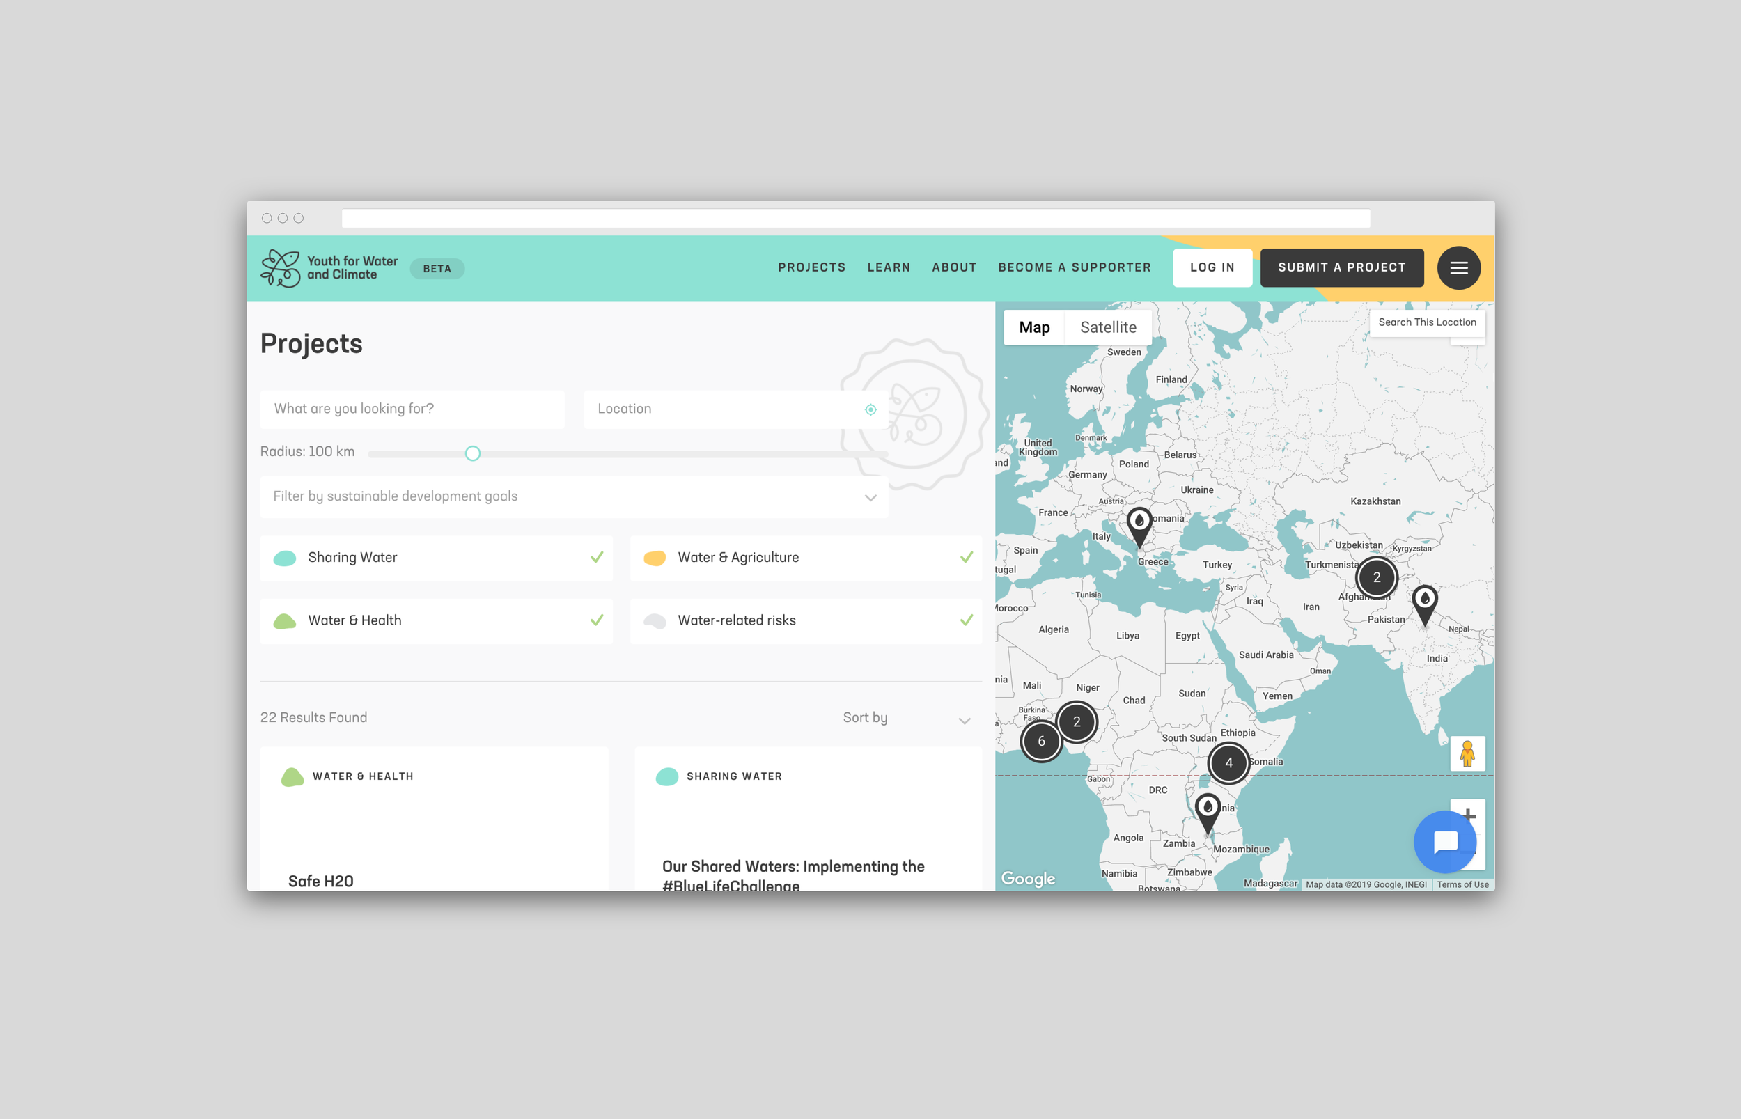Open Our Shared Waters project title
The height and width of the screenshot is (1119, 1741).
pyautogui.click(x=793, y=875)
